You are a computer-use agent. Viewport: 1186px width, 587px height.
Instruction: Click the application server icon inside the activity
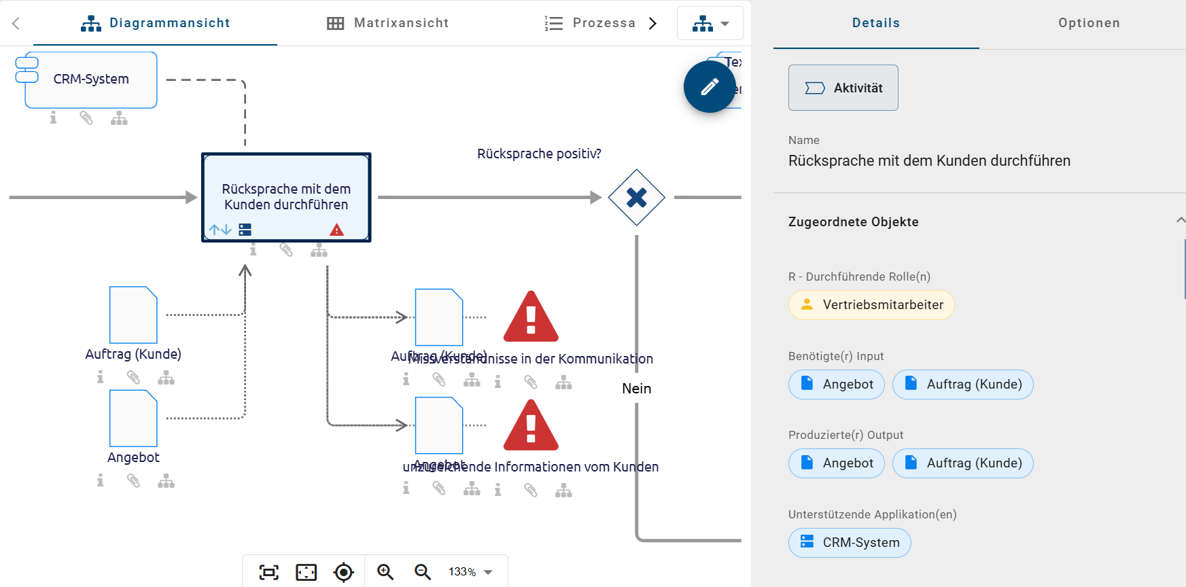[245, 230]
